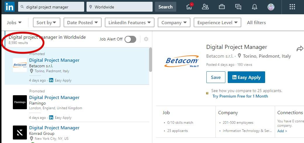Click the Betacom logo in job list
This screenshot has height=143, width=304.
20,65
